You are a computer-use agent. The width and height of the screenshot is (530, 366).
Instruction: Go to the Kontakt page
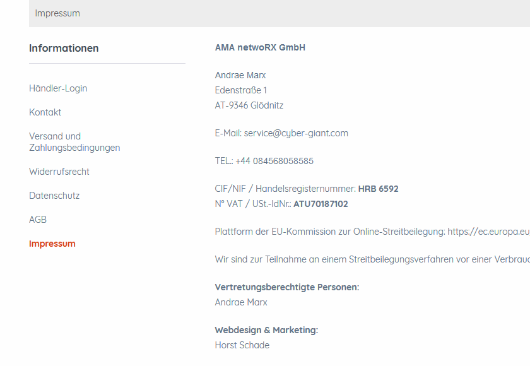tap(45, 112)
